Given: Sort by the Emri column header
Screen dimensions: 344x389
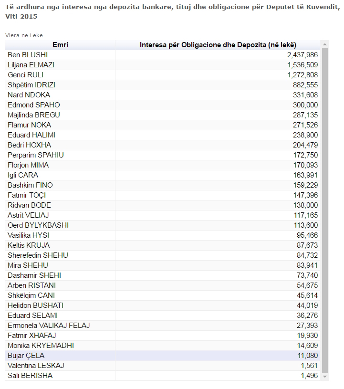Looking at the screenshot, I should [x=59, y=45].
